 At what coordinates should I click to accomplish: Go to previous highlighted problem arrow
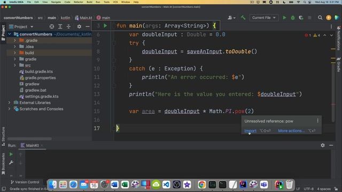(x=325, y=35)
